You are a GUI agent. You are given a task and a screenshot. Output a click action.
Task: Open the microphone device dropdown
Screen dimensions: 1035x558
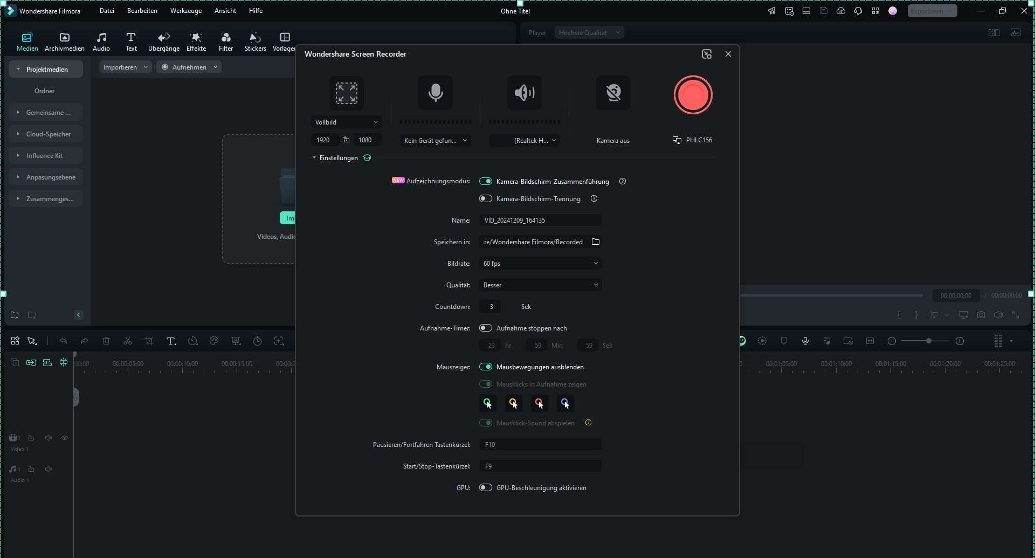point(435,140)
